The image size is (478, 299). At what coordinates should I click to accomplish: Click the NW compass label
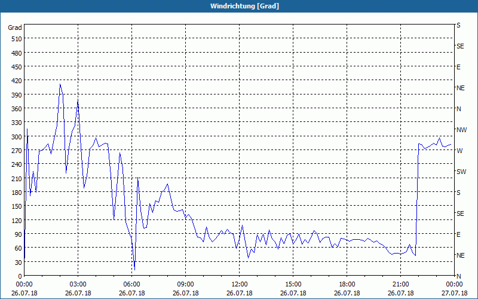pyautogui.click(x=461, y=130)
